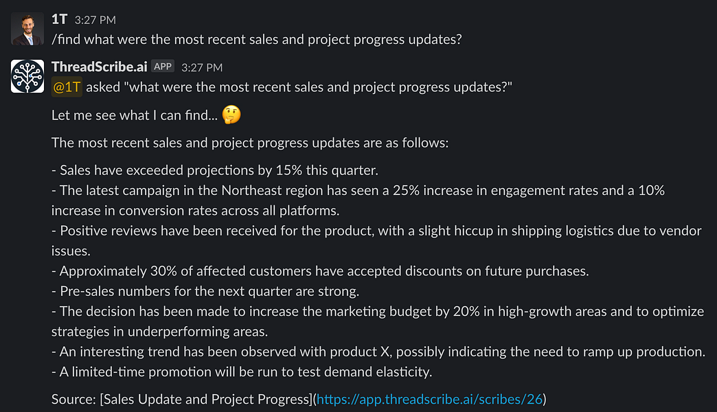The image size is (717, 412).
Task: Select the @1T mention tag
Action: pyautogui.click(x=67, y=87)
